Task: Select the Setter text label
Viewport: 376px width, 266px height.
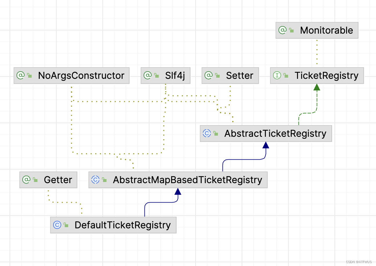Action: (240, 76)
